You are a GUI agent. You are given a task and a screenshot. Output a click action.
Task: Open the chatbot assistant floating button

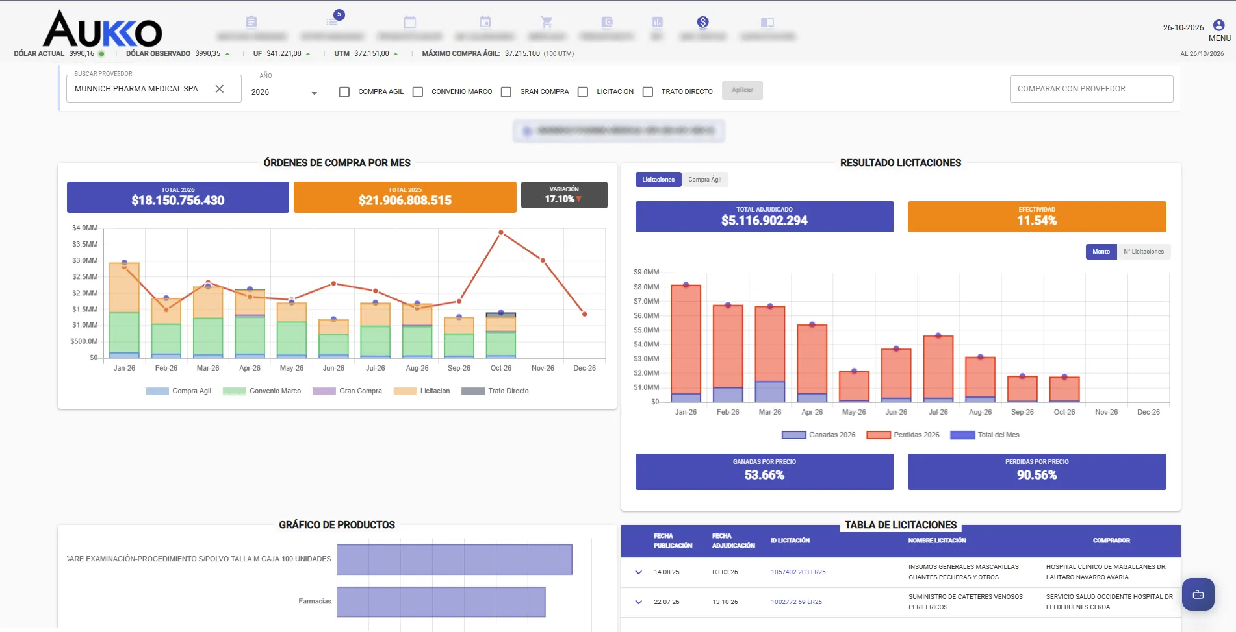(x=1198, y=594)
